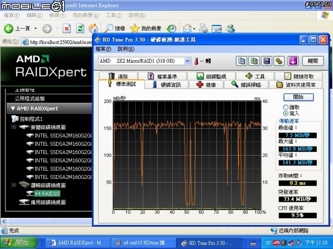Open the IE Favorites menu

[x=86, y=15]
